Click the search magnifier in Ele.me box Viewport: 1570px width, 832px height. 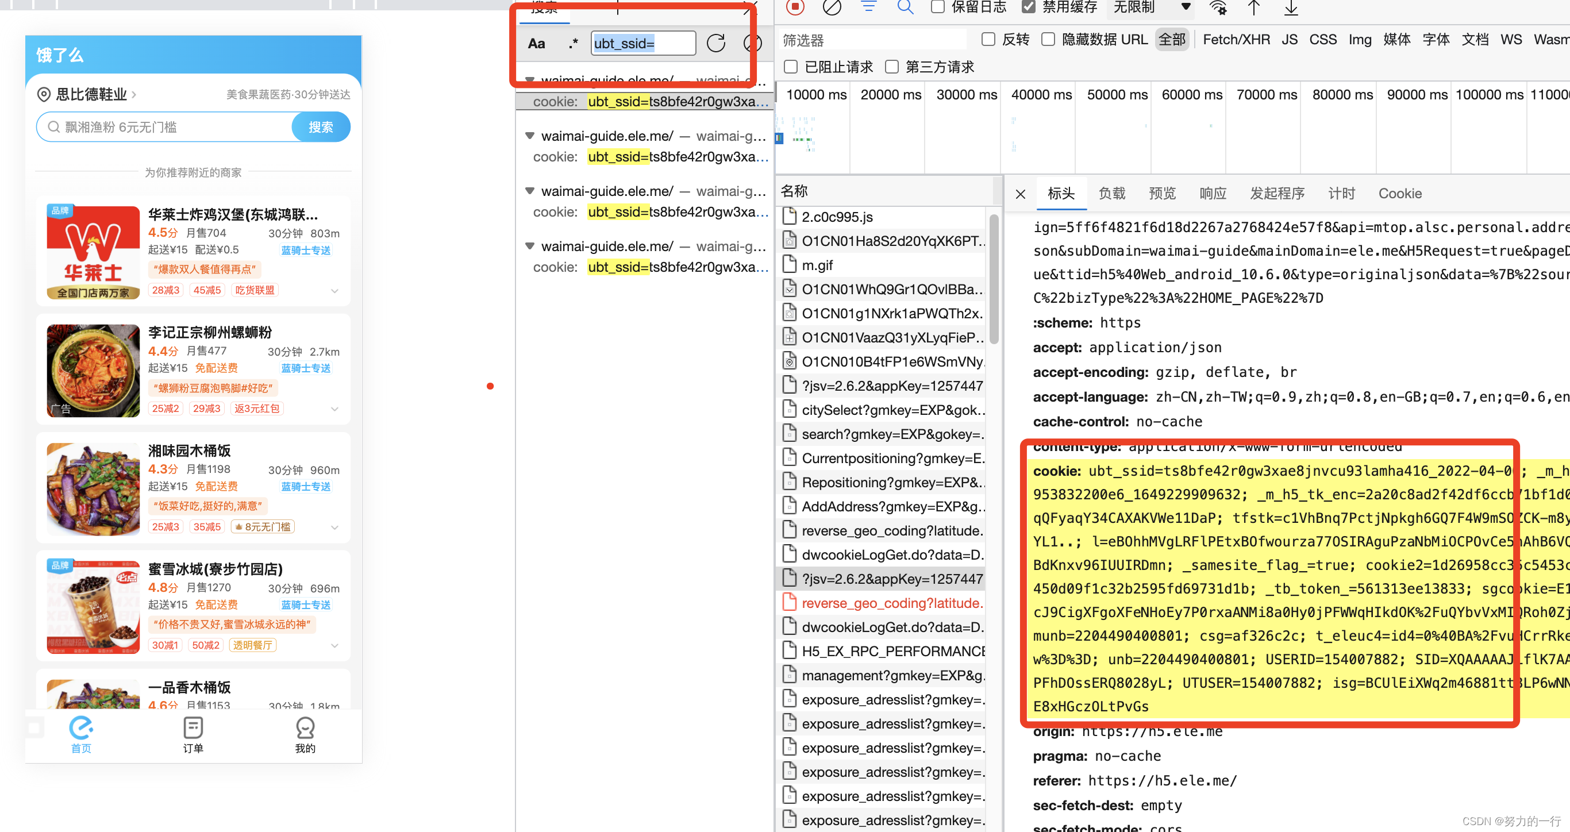(53, 127)
